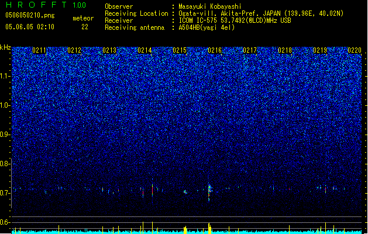Image resolution: width=368 pixels, height=234 pixels.
Task: Click the 0212 time marker
Action: click(74, 50)
